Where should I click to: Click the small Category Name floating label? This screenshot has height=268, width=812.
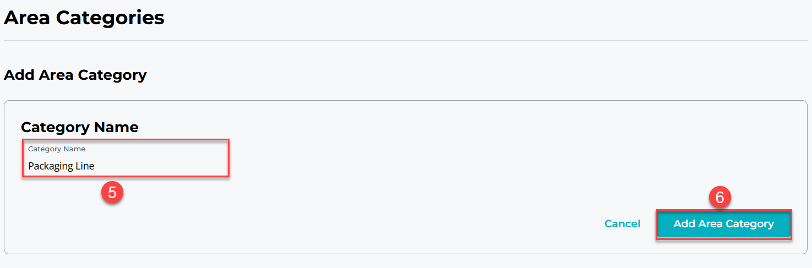click(x=57, y=149)
